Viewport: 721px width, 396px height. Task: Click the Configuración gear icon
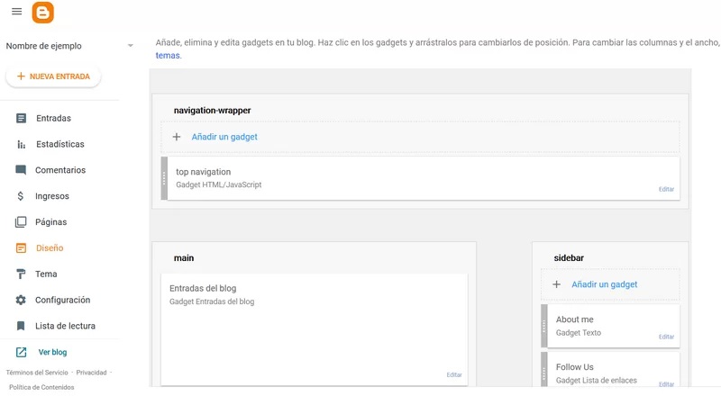pyautogui.click(x=21, y=301)
